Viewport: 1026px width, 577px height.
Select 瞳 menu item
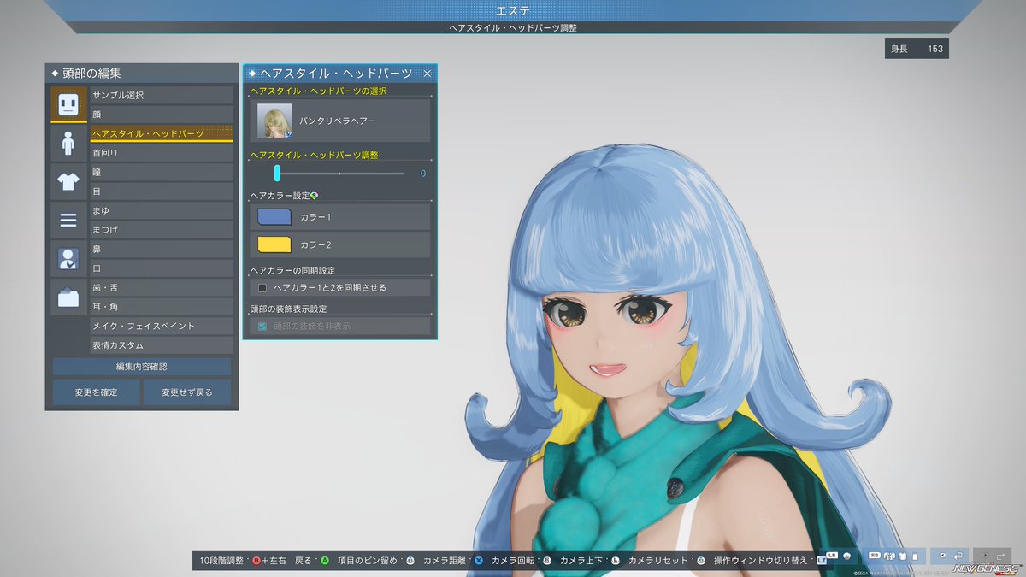point(162,172)
